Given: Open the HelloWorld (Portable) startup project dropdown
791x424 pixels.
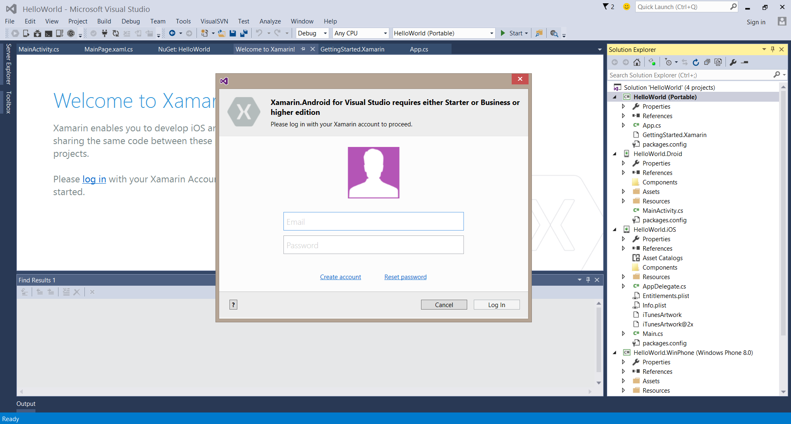Looking at the screenshot, I should 444,33.
